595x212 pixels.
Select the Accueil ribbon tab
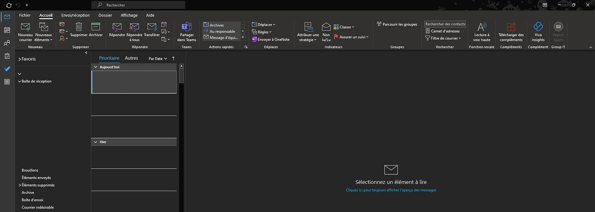point(46,15)
